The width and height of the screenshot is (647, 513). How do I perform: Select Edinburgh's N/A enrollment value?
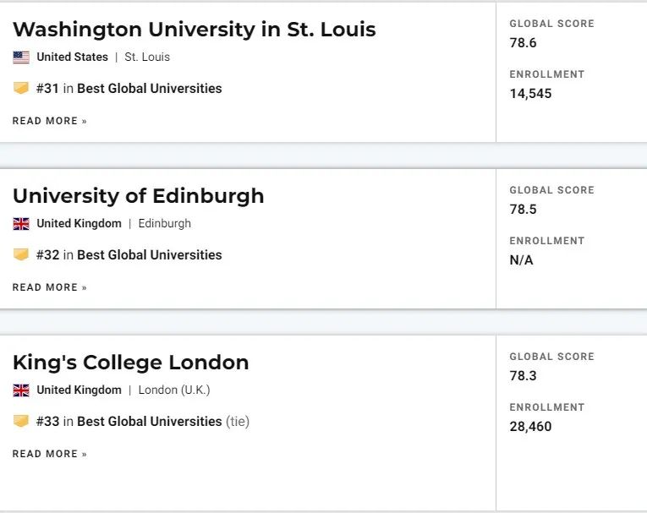[522, 260]
